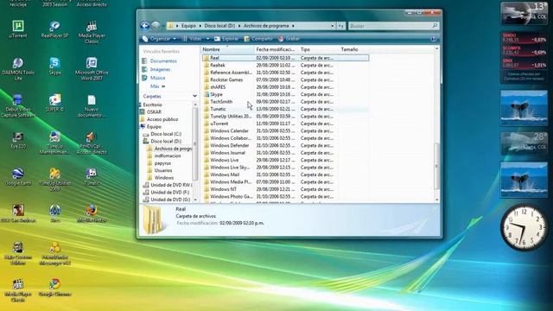Viewport: 553px width, 311px height.
Task: Click the Grabar toolbar button
Action: 289,39
